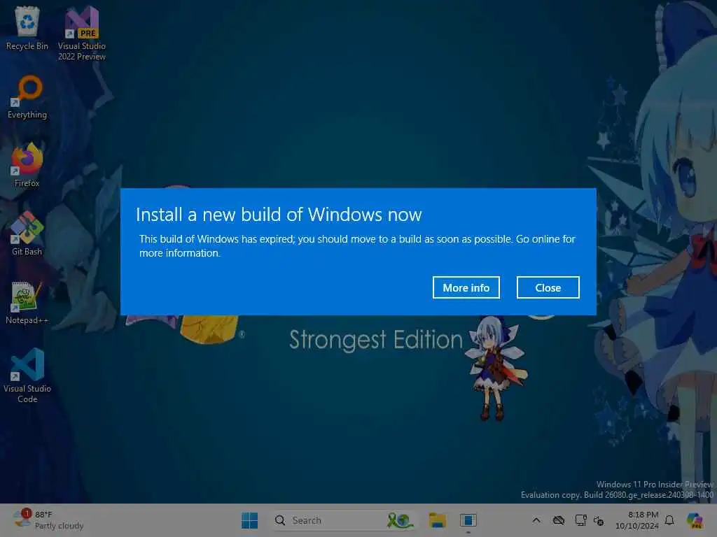This screenshot has height=537, width=717.
Task: Open File Explorer from the taskbar
Action: [x=437, y=520]
